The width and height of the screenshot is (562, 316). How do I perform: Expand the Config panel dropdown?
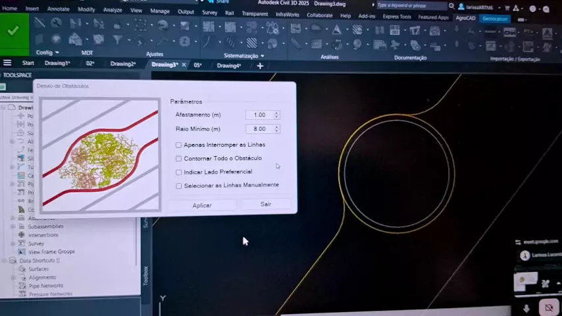click(57, 53)
